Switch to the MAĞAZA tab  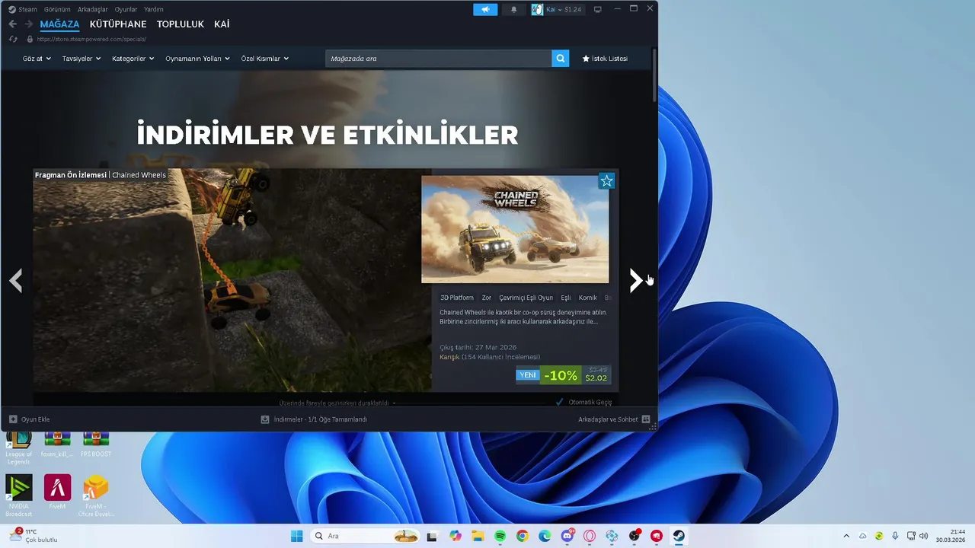[59, 24]
